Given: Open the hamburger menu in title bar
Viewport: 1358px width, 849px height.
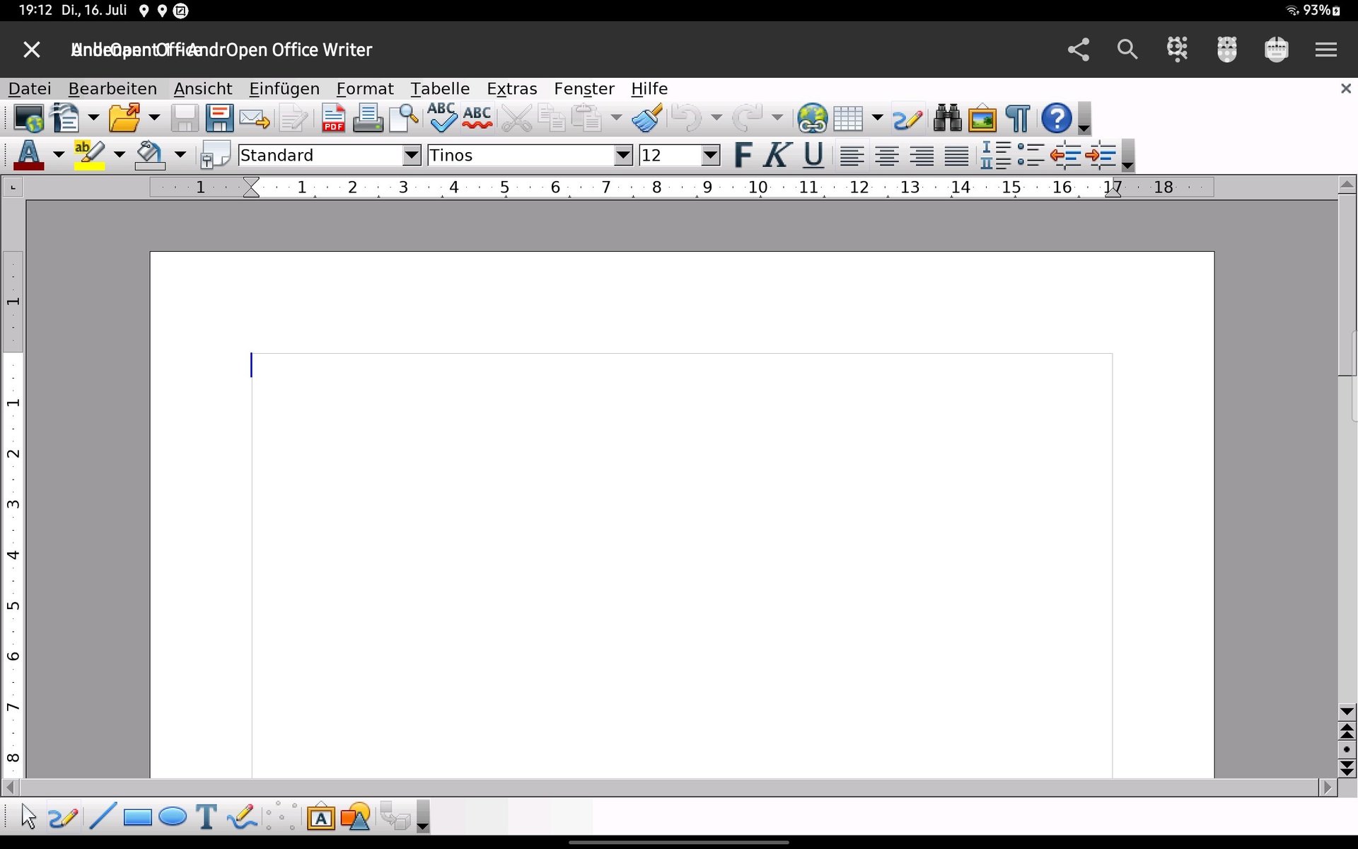Looking at the screenshot, I should tap(1325, 50).
